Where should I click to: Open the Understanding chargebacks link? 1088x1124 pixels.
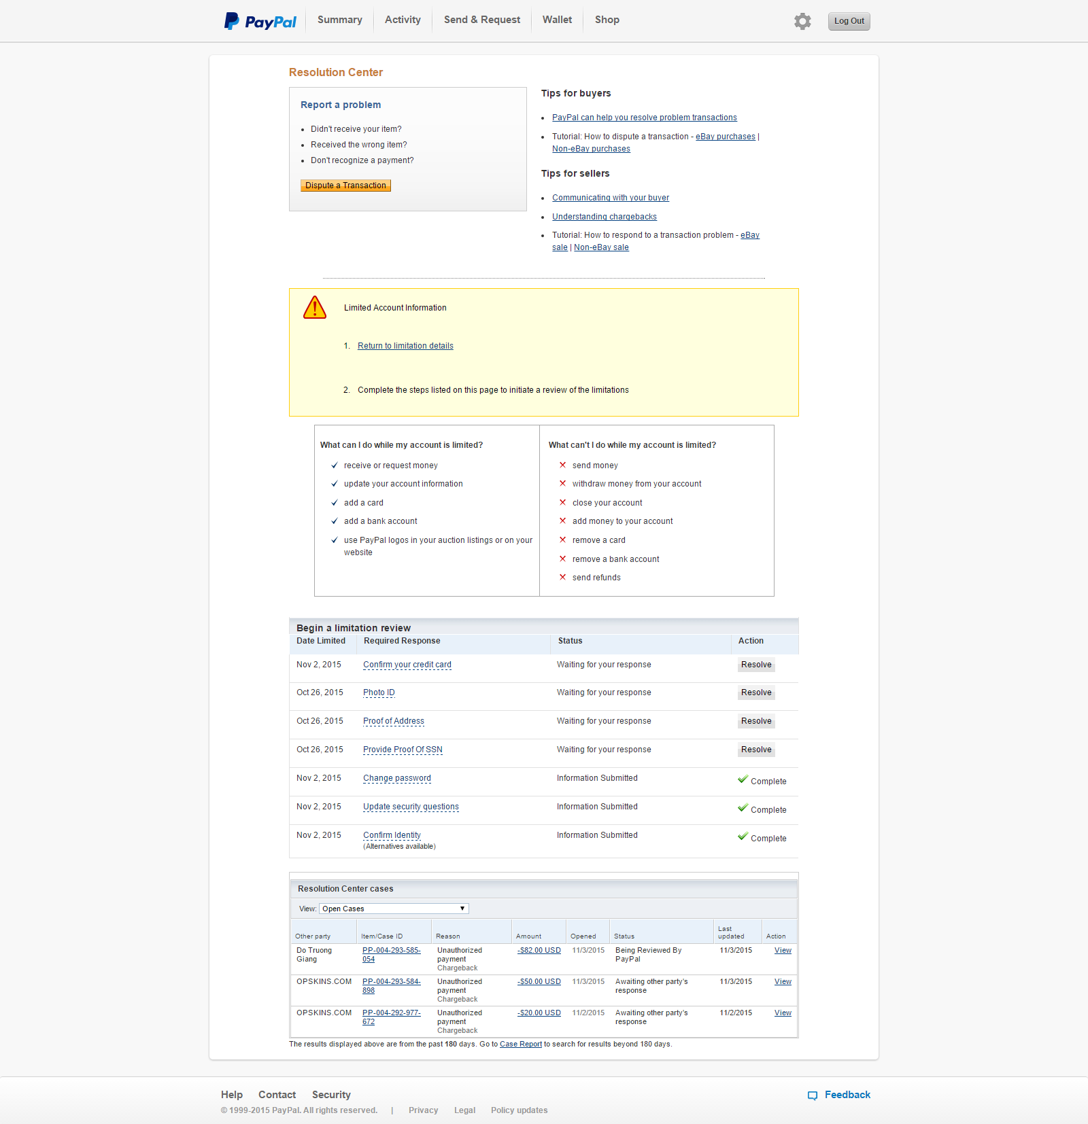pos(604,217)
